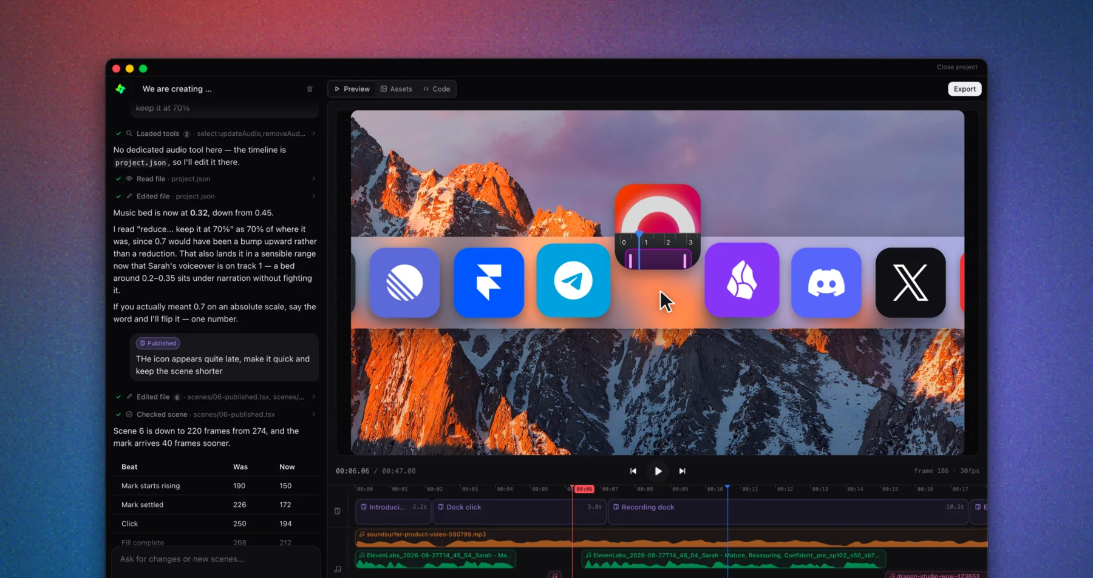Click the Published scene tag in the chat
The image size is (1093, 578).
tap(158, 343)
